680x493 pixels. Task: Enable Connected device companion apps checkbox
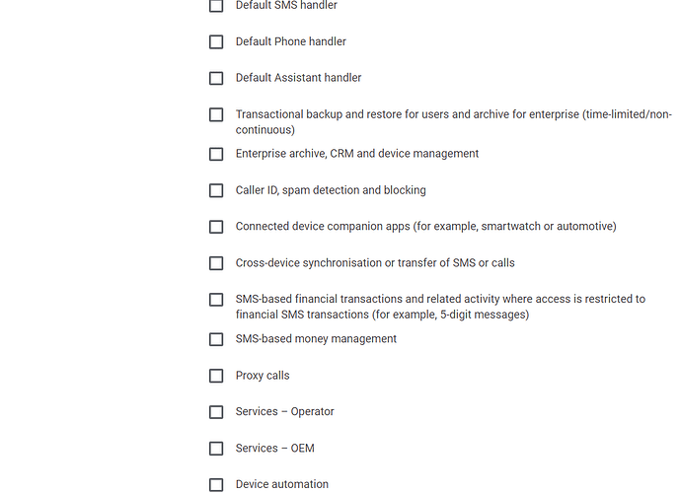216,227
